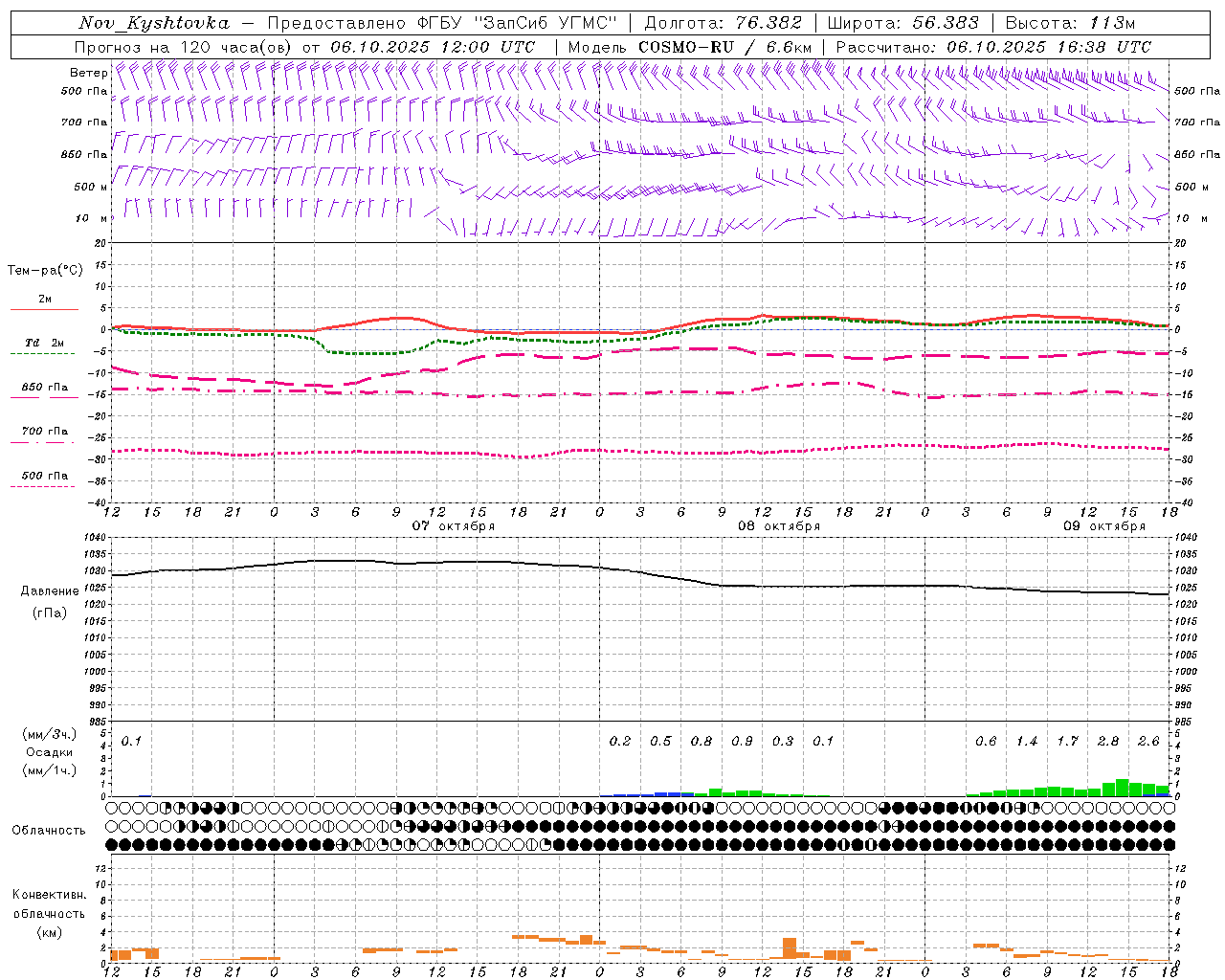This screenshot has width=1225, height=980.
Task: Click the 1.7 precipitation amount value
Action: [1067, 742]
